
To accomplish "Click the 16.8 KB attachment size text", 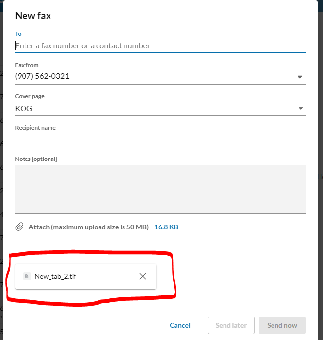I will click(x=166, y=227).
